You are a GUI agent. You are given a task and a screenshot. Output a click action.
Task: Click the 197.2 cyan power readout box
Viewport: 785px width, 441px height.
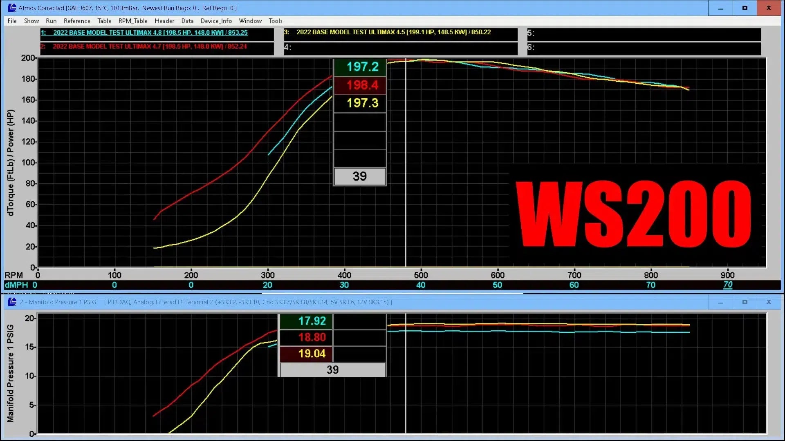pos(360,67)
